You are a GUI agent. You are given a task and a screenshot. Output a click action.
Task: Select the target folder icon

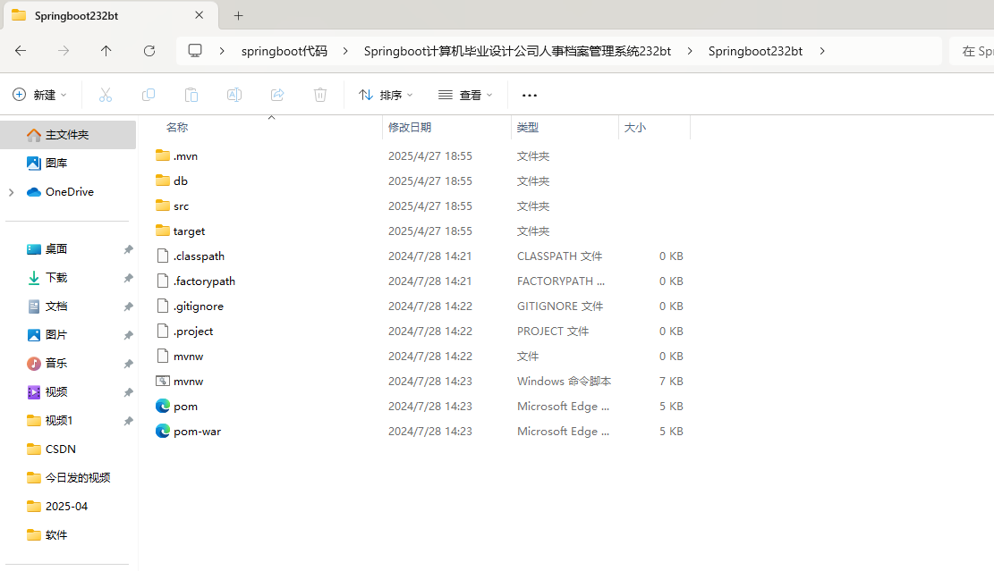(x=163, y=231)
